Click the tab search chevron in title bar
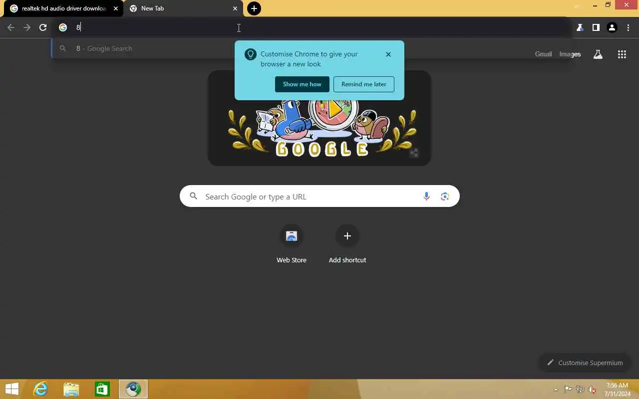 [577, 5]
